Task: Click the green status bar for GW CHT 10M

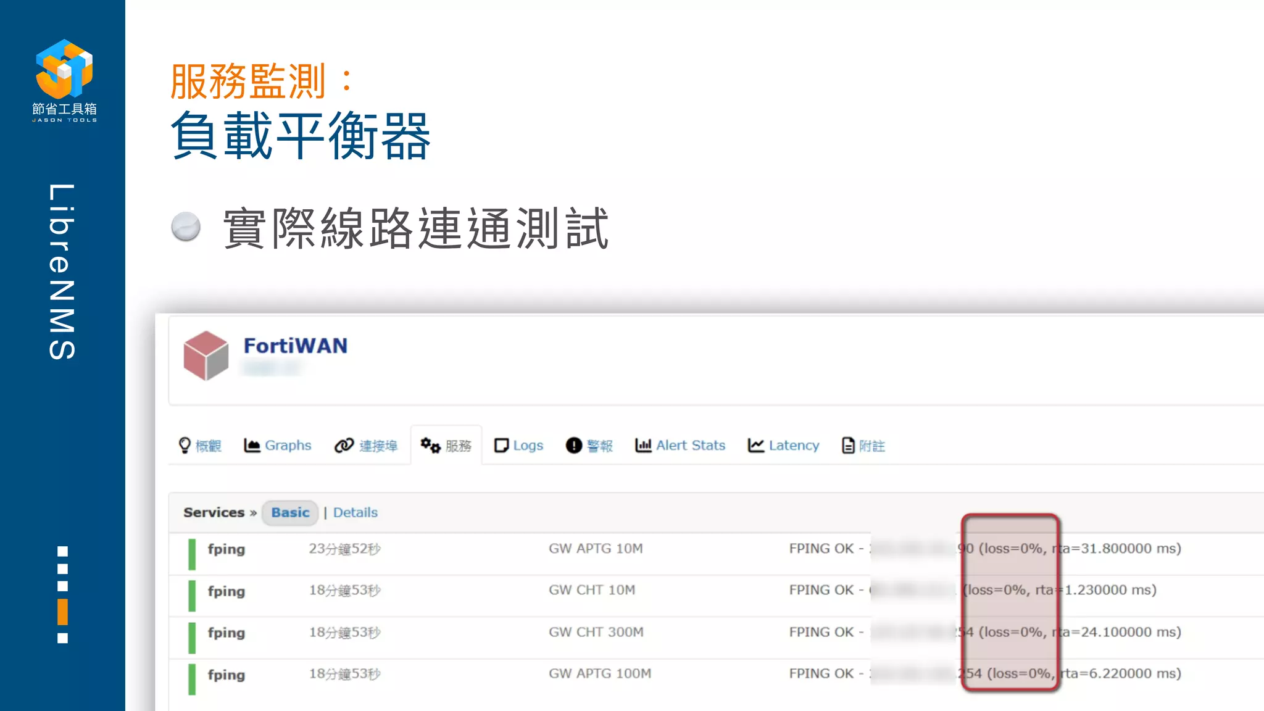Action: pos(192,596)
